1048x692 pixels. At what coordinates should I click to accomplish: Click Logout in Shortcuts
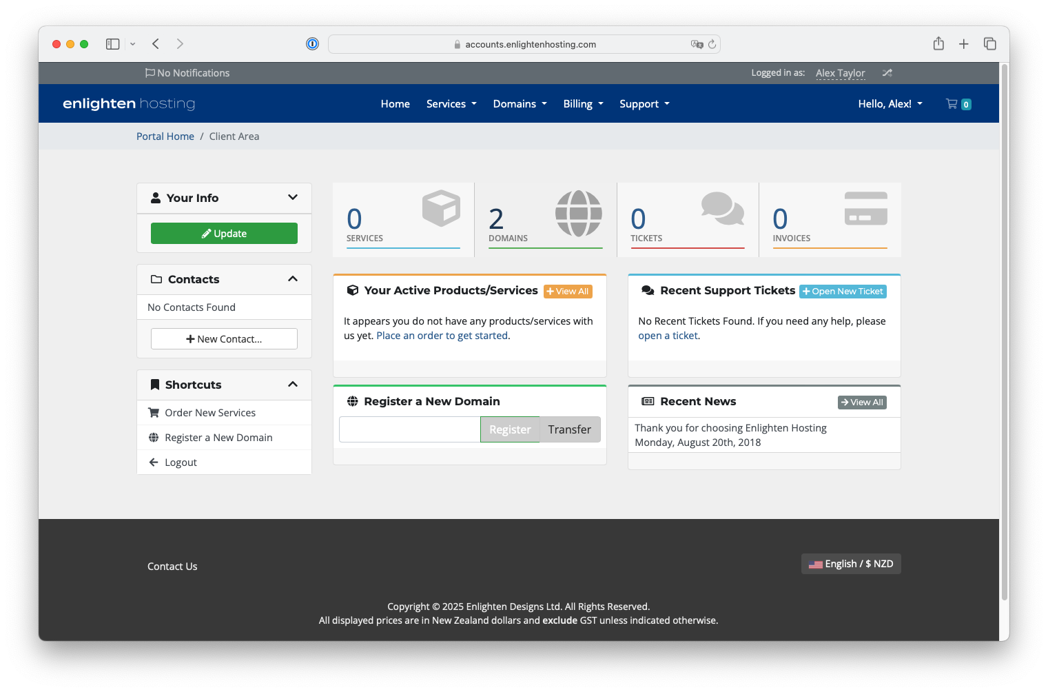[224, 462]
